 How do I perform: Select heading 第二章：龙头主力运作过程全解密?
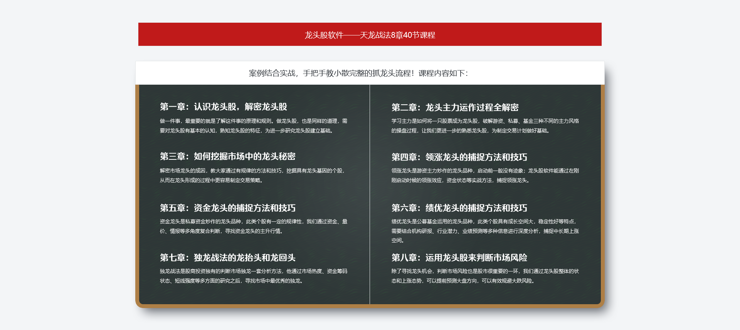455,107
